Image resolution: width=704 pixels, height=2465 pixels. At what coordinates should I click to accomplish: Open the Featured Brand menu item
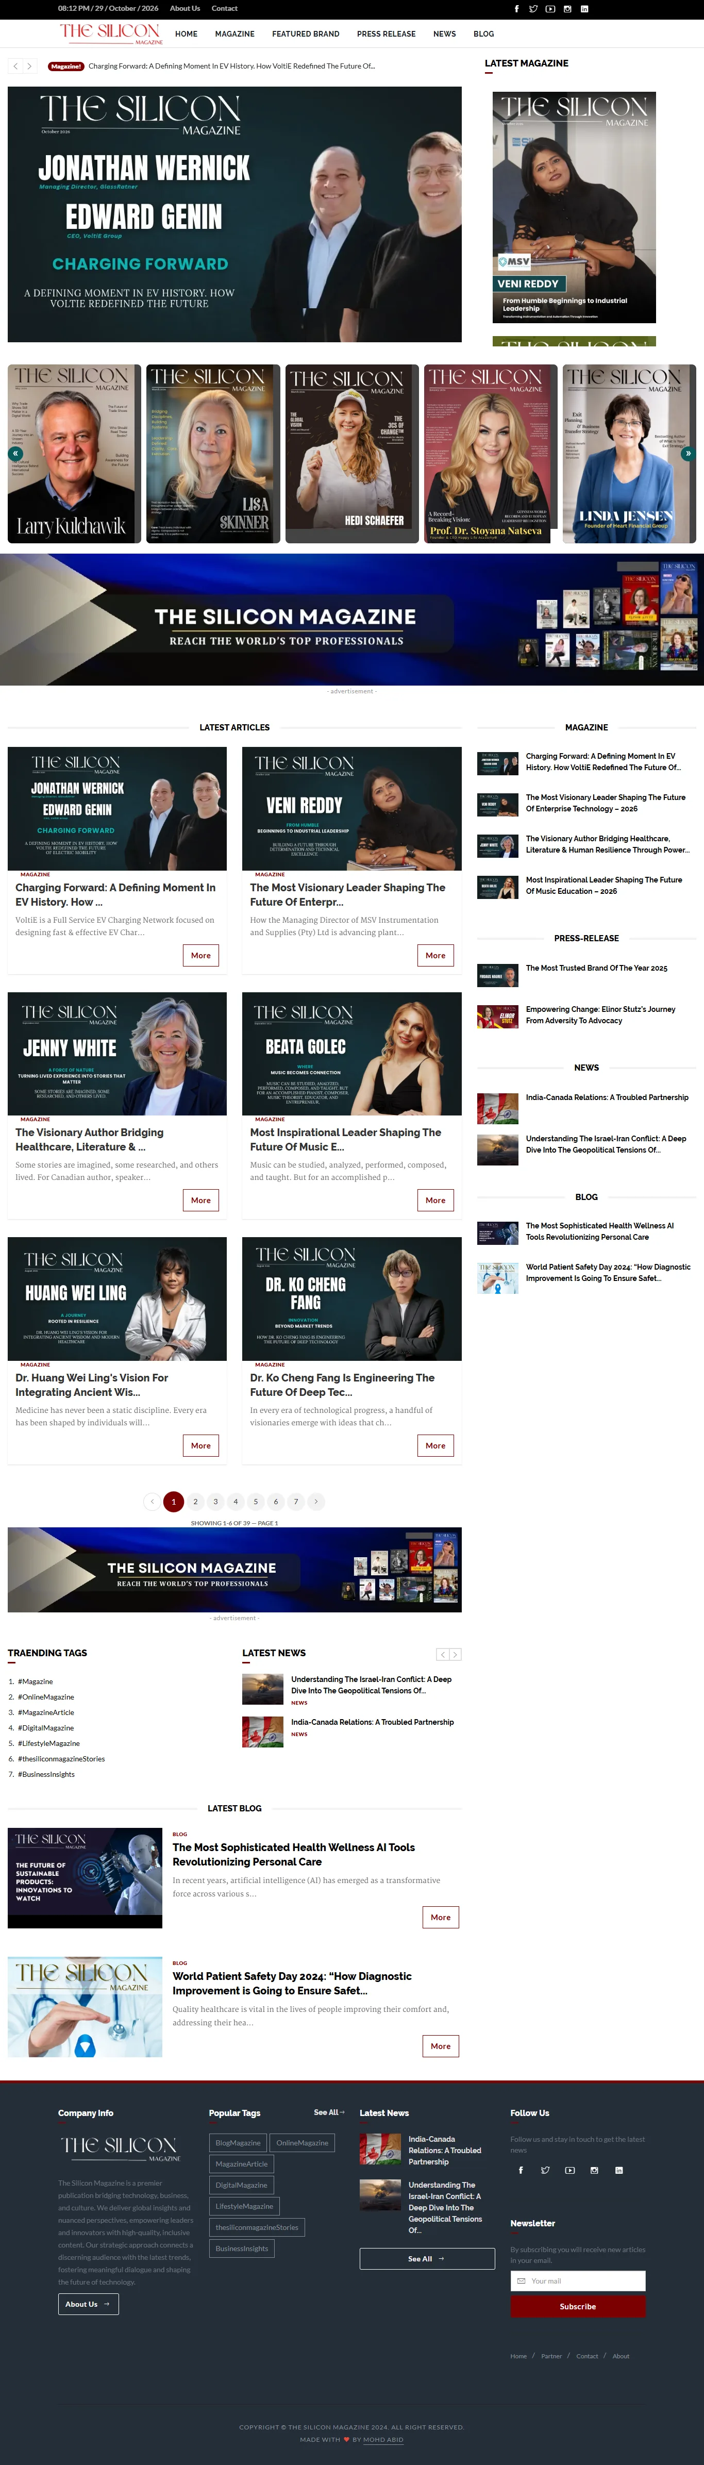click(x=305, y=34)
